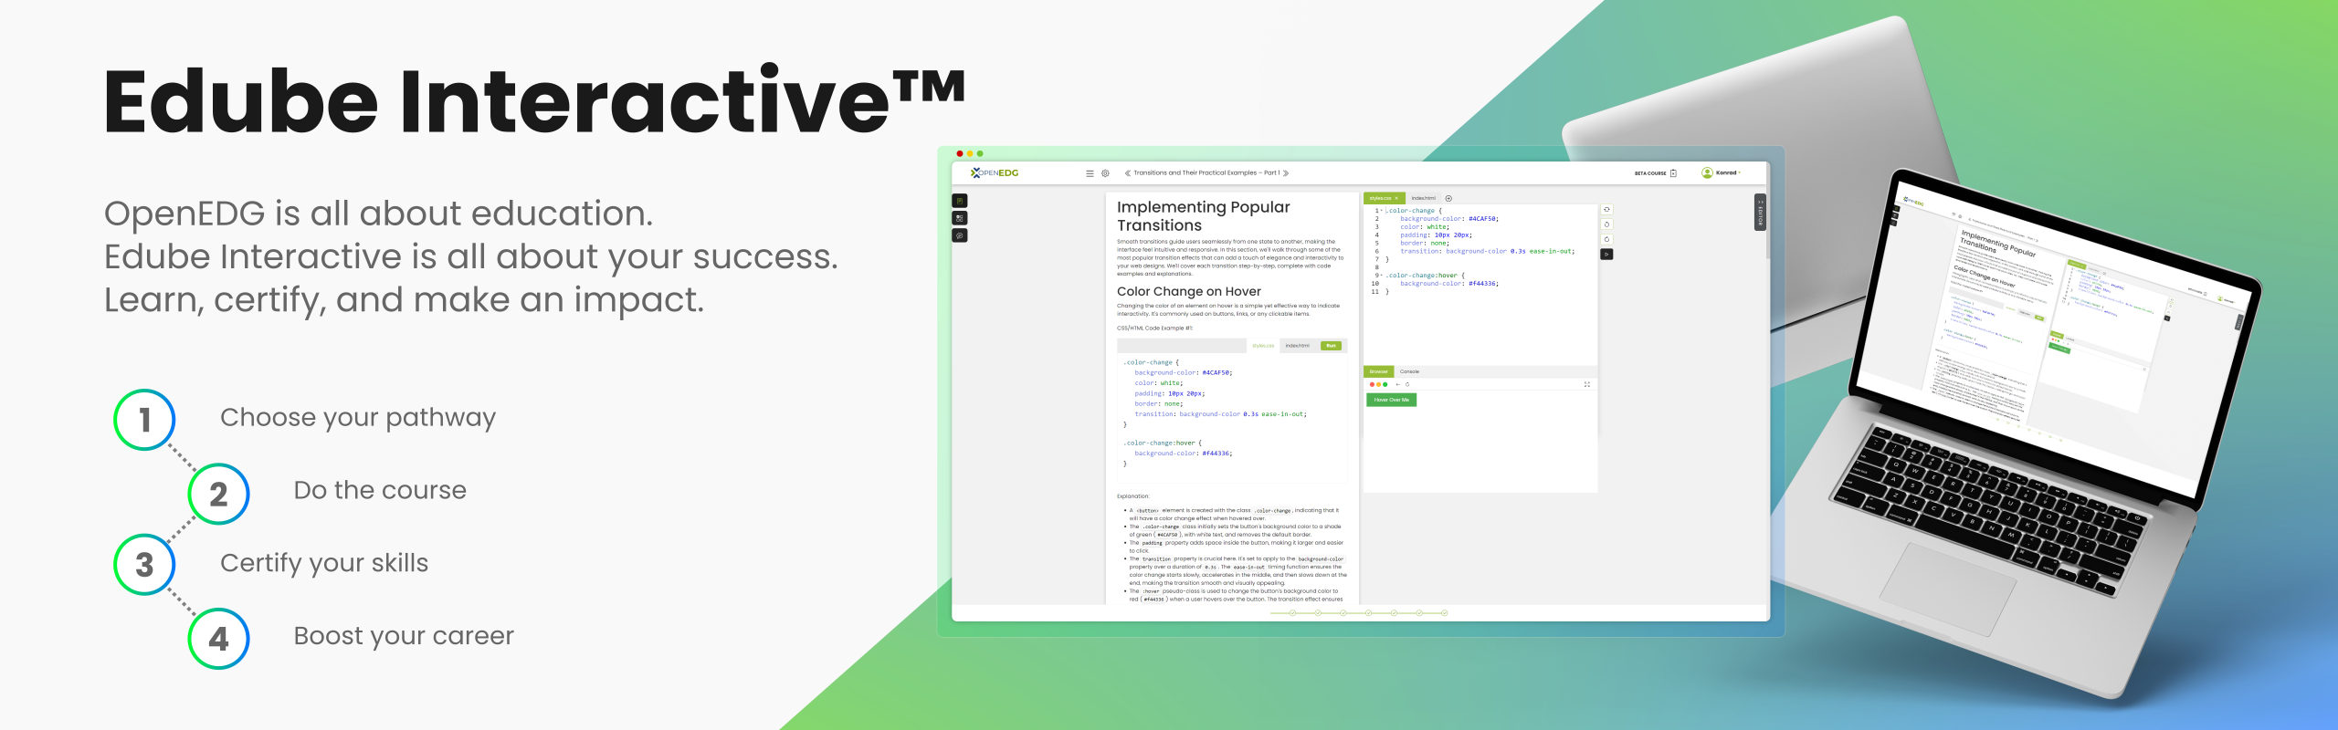Go back with the preview browser arrow
This screenshot has width=2338, height=730.
[x=1397, y=384]
